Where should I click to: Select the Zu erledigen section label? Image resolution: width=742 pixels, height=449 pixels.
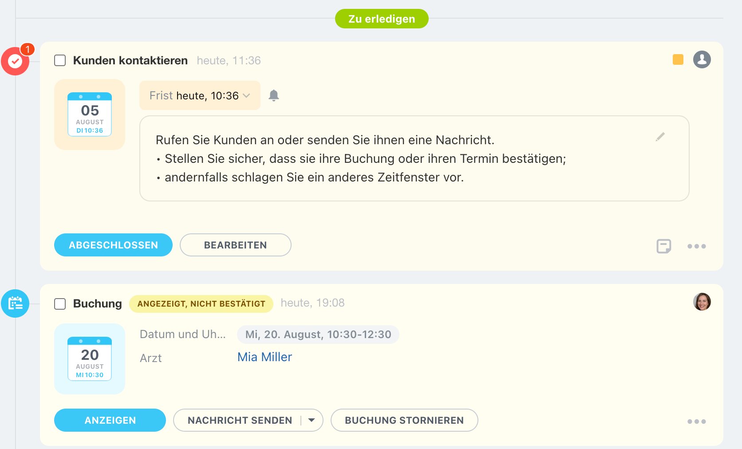pyautogui.click(x=382, y=19)
